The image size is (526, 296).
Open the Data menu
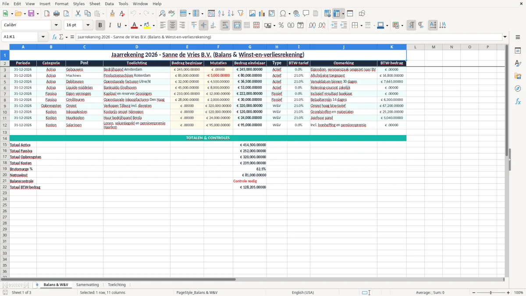[x=109, y=4]
